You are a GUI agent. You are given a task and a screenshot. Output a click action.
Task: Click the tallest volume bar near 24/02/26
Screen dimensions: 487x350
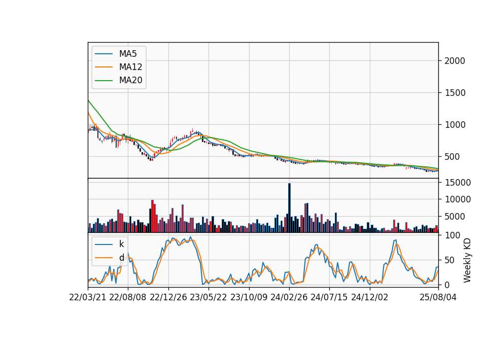coord(289,208)
